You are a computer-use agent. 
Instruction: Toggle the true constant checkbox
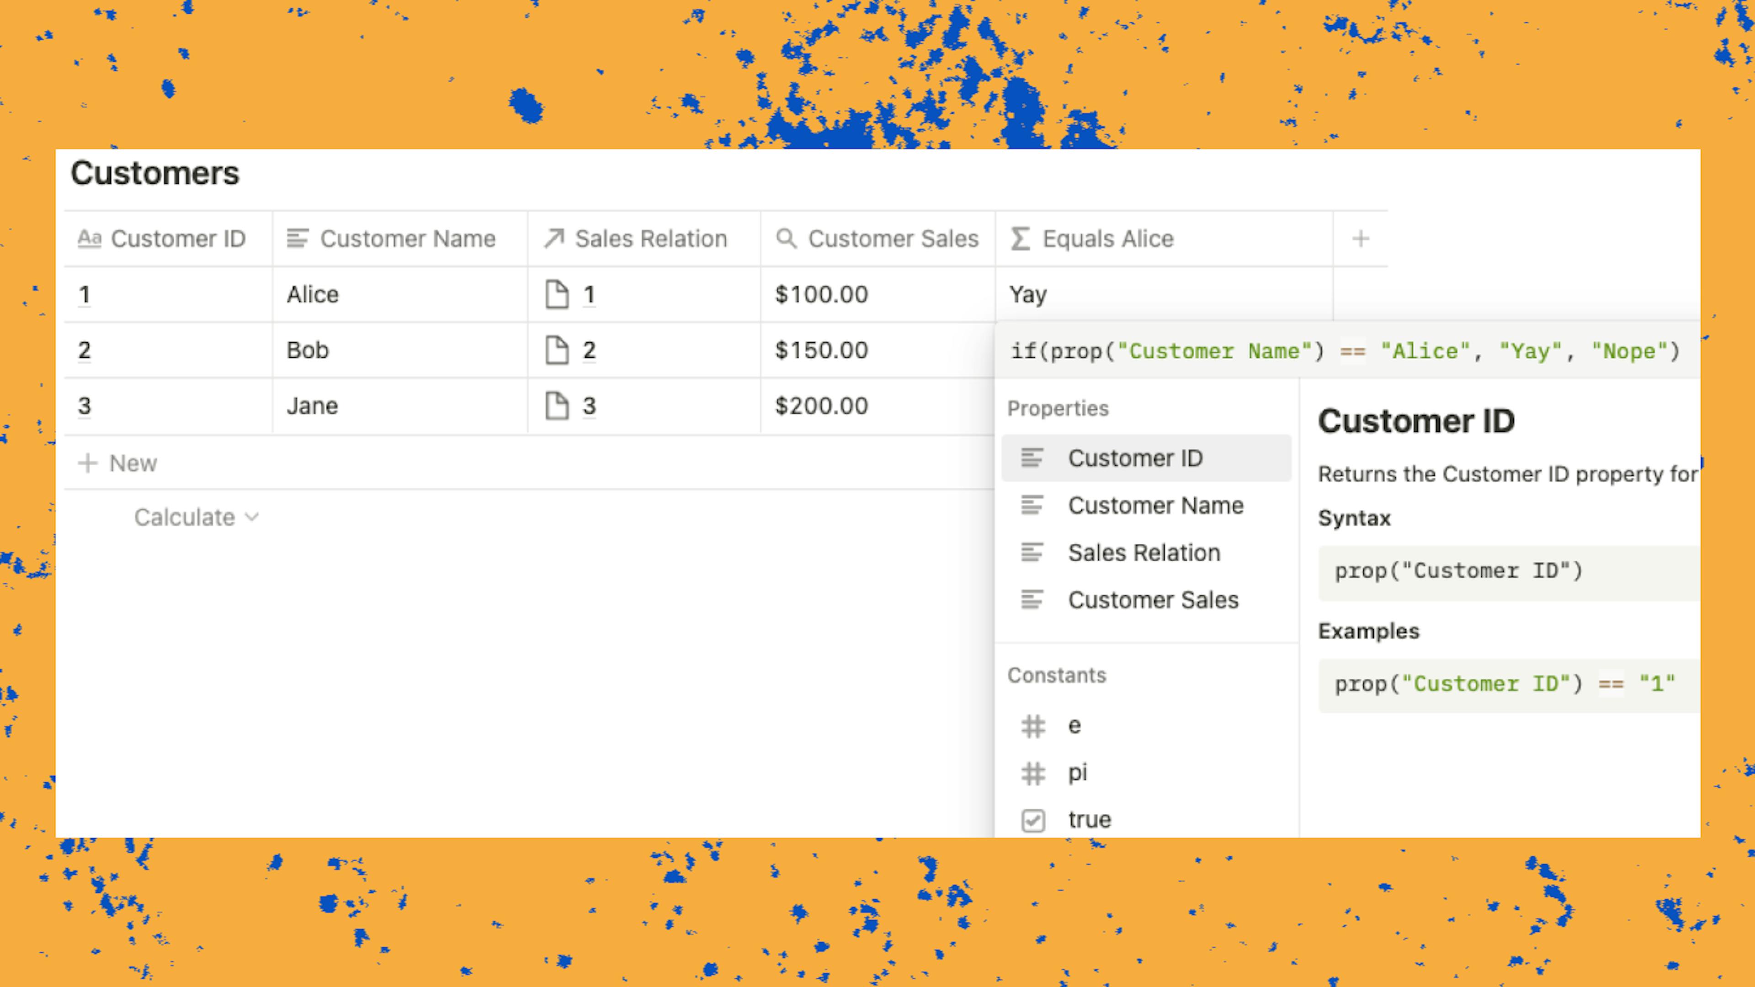pos(1033,819)
